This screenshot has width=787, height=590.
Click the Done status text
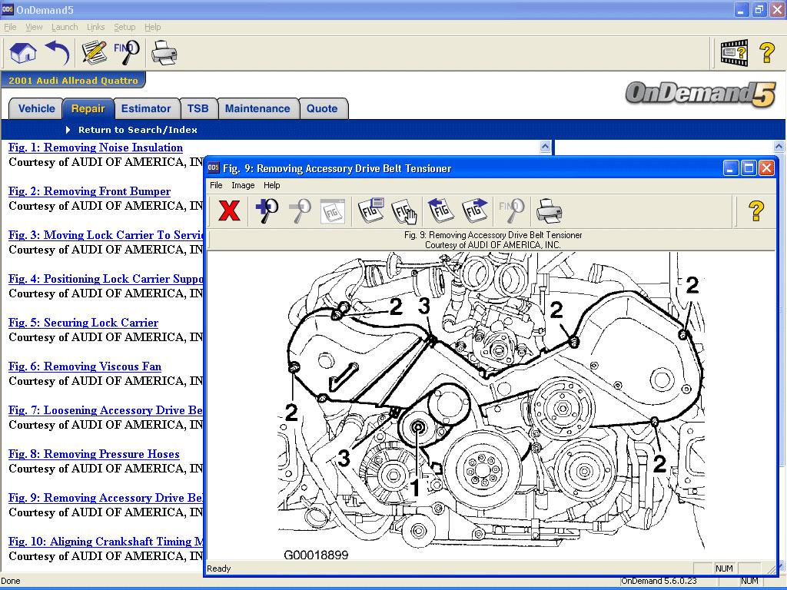(11, 581)
